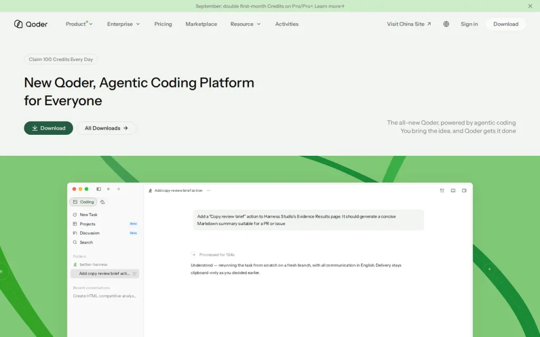Open Projects in the sidebar
Viewport: 540px width, 337px height.
coord(88,224)
